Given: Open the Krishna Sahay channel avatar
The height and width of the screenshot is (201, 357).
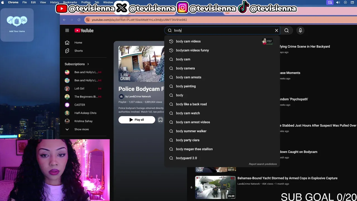Looking at the screenshot, I should [67, 121].
